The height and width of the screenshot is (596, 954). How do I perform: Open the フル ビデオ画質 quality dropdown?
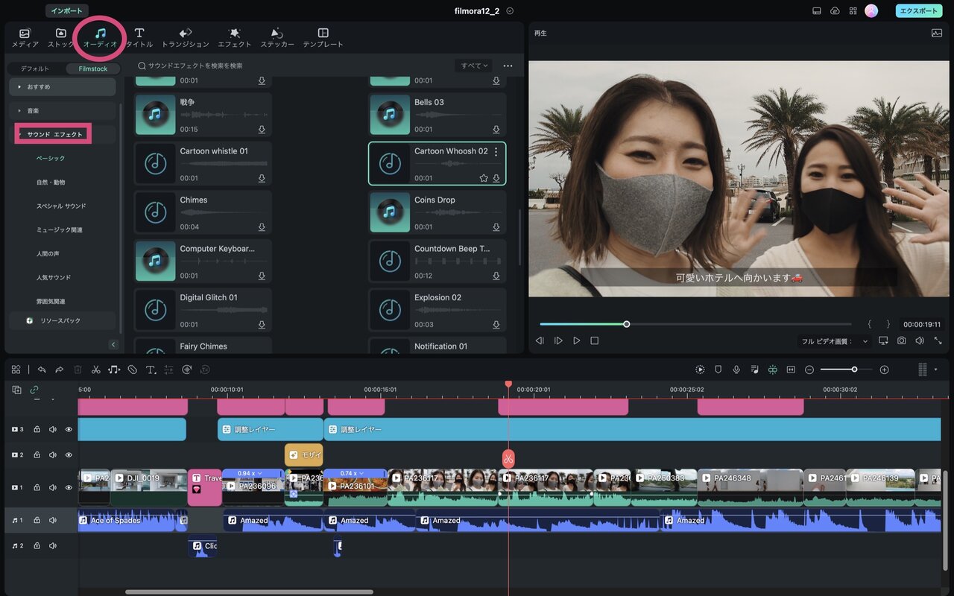(x=835, y=341)
